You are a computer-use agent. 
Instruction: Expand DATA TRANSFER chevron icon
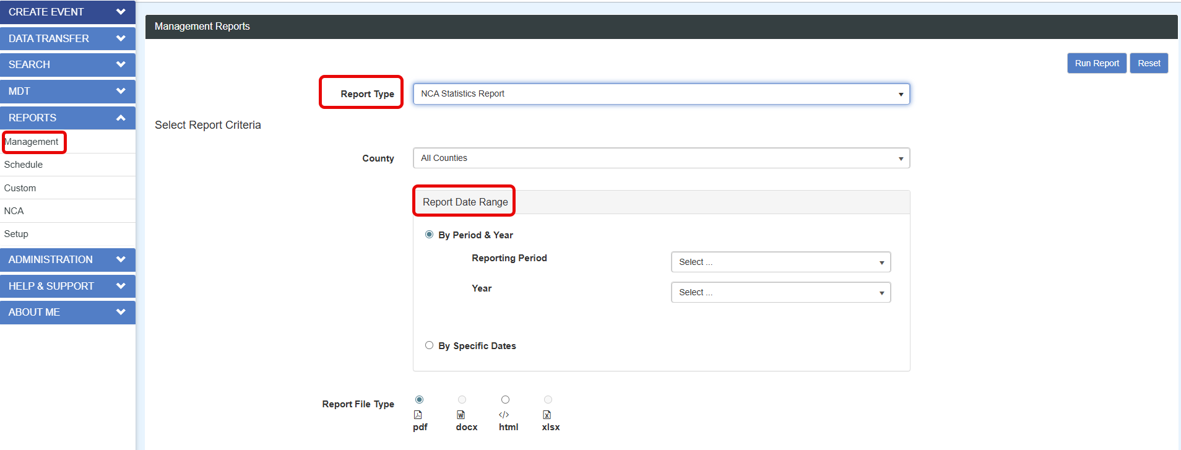tap(121, 38)
